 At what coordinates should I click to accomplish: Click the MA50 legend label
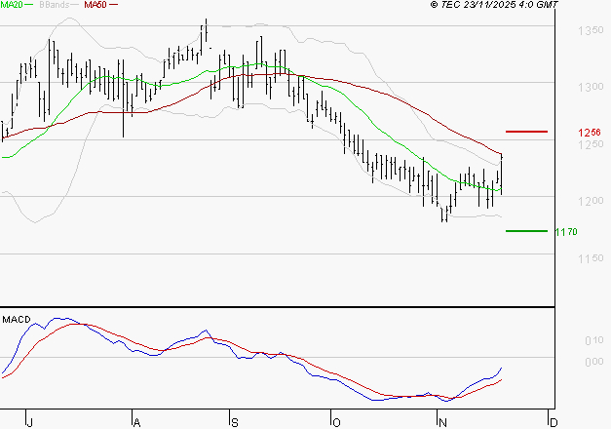pyautogui.click(x=95, y=5)
